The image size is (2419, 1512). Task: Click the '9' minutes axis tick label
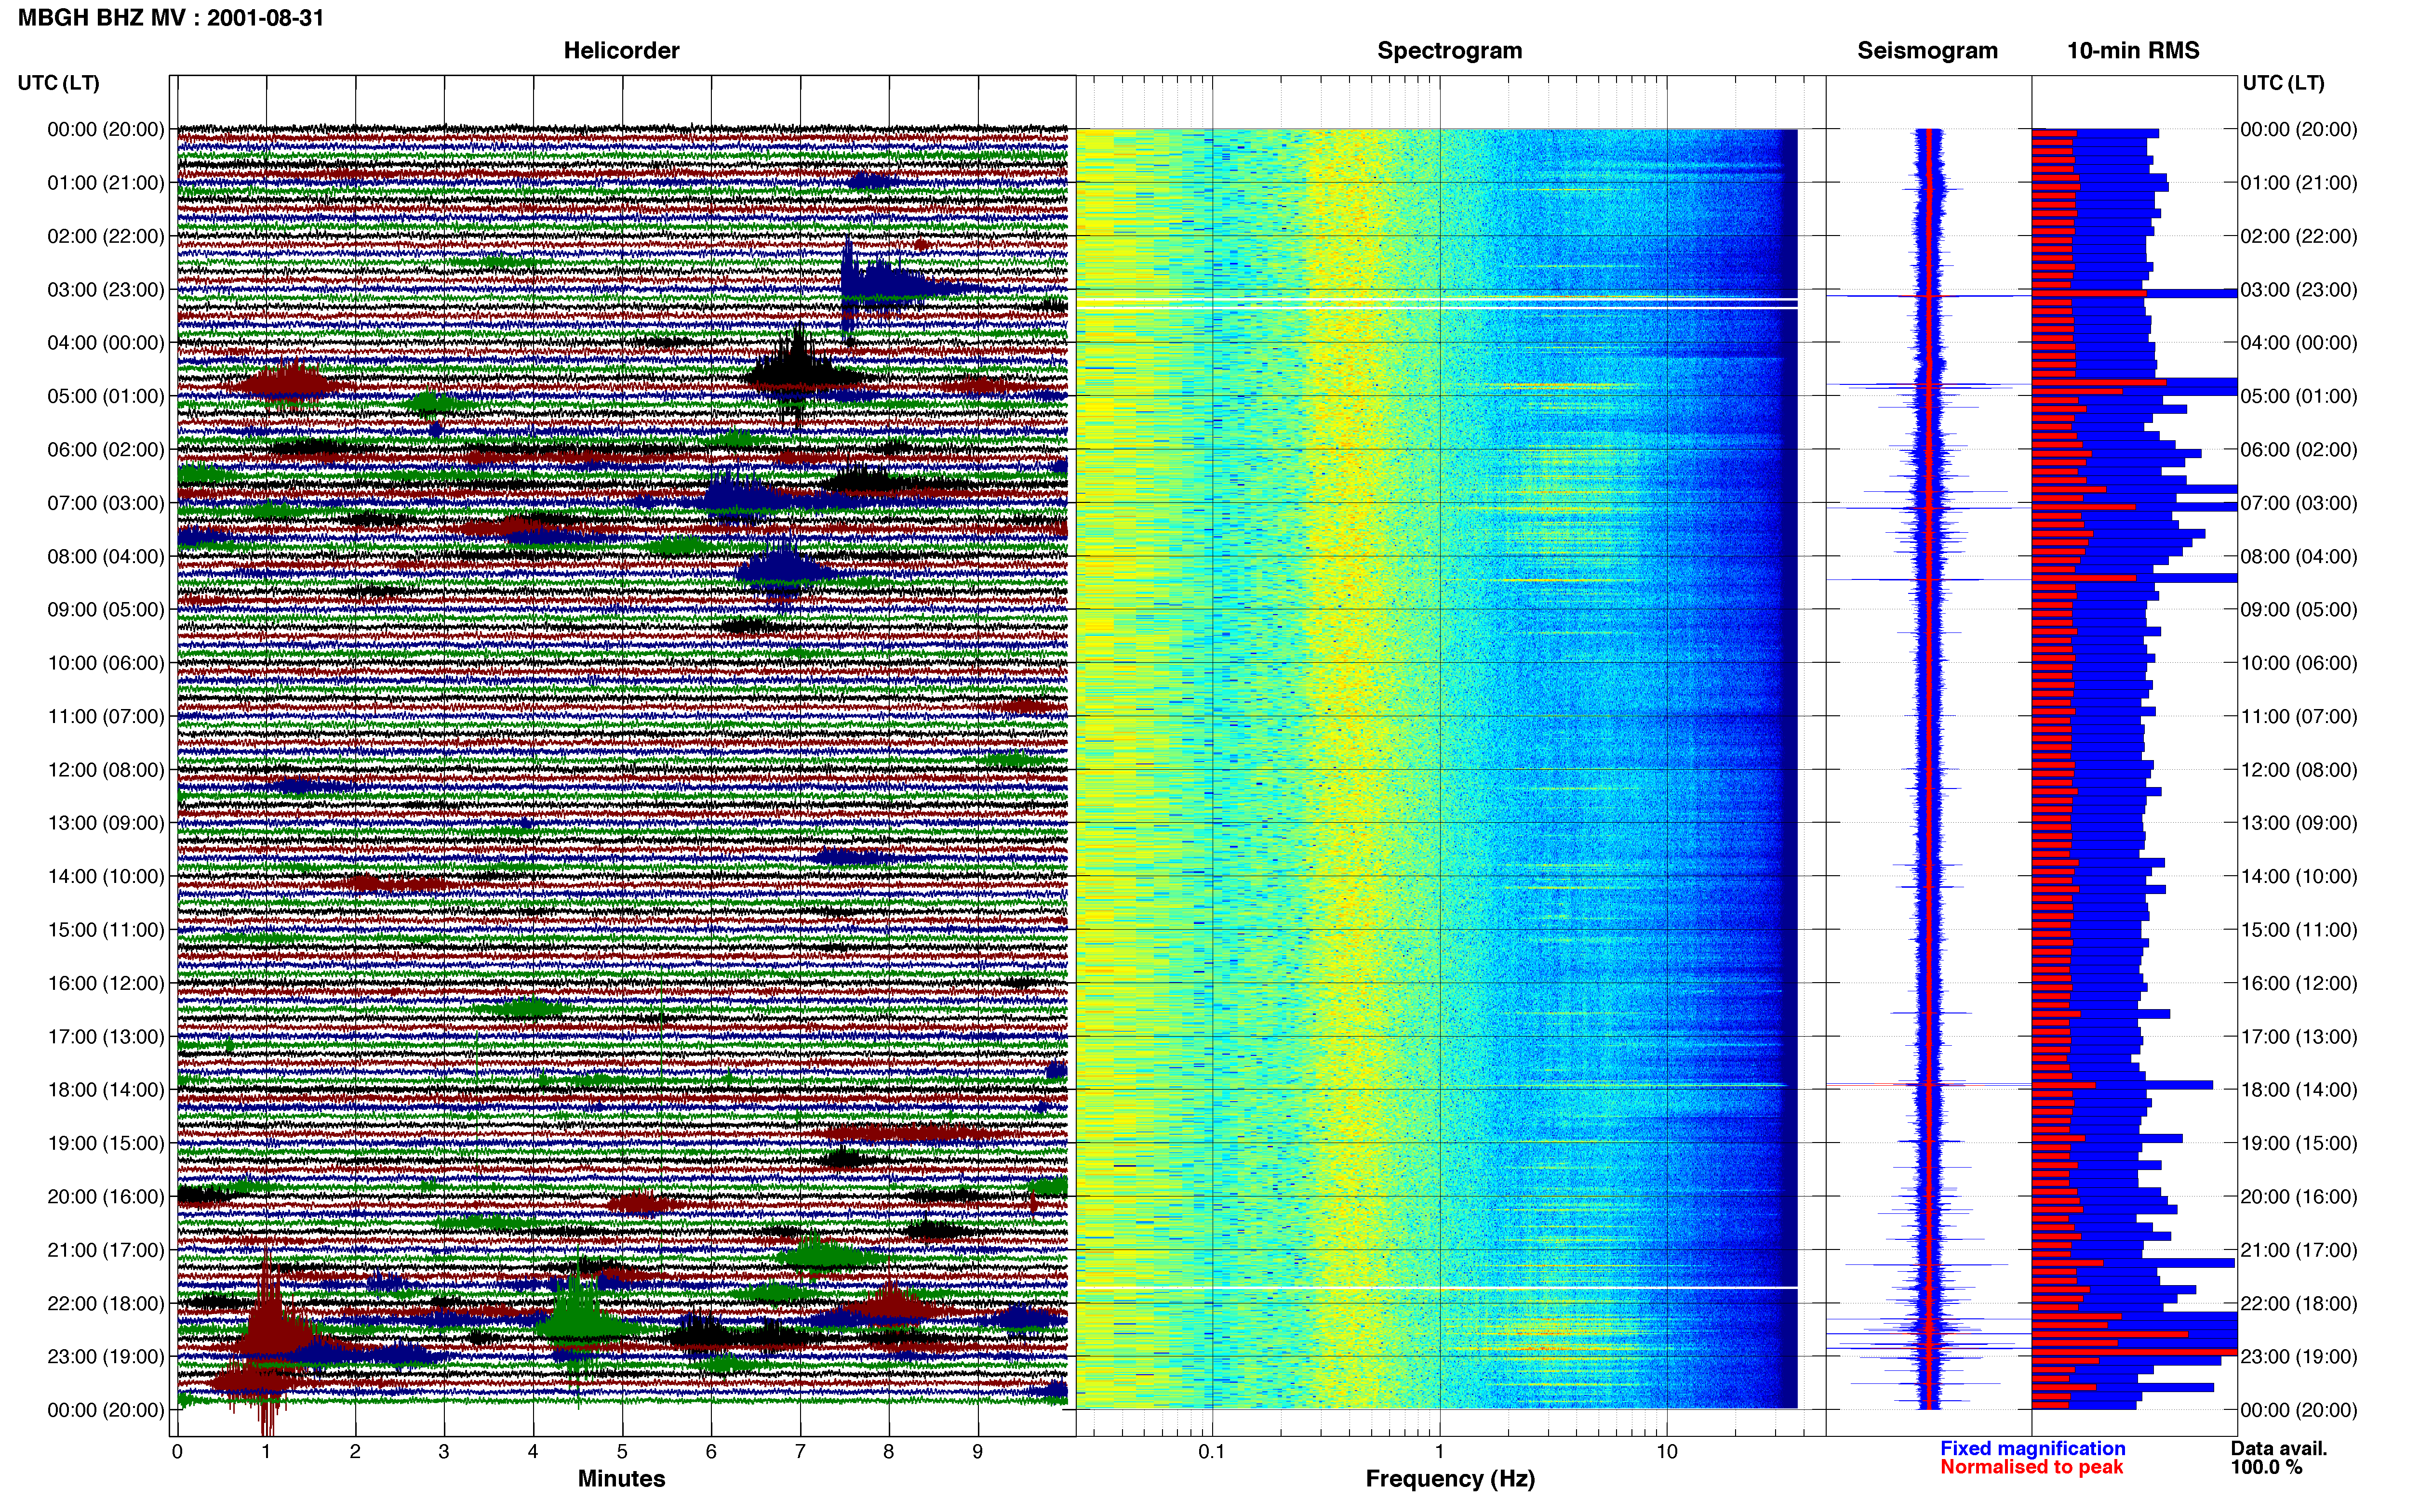pos(977,1451)
